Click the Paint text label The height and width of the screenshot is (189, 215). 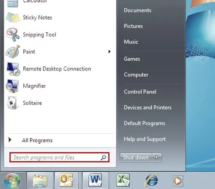29,52
